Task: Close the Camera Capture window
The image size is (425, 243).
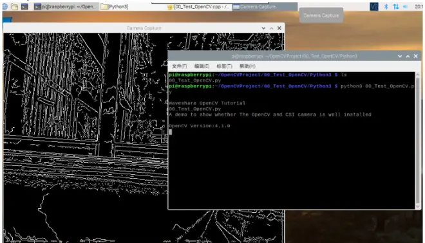Action: 279,28
